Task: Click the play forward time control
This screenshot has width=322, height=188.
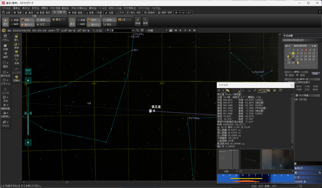Action: [190, 31]
